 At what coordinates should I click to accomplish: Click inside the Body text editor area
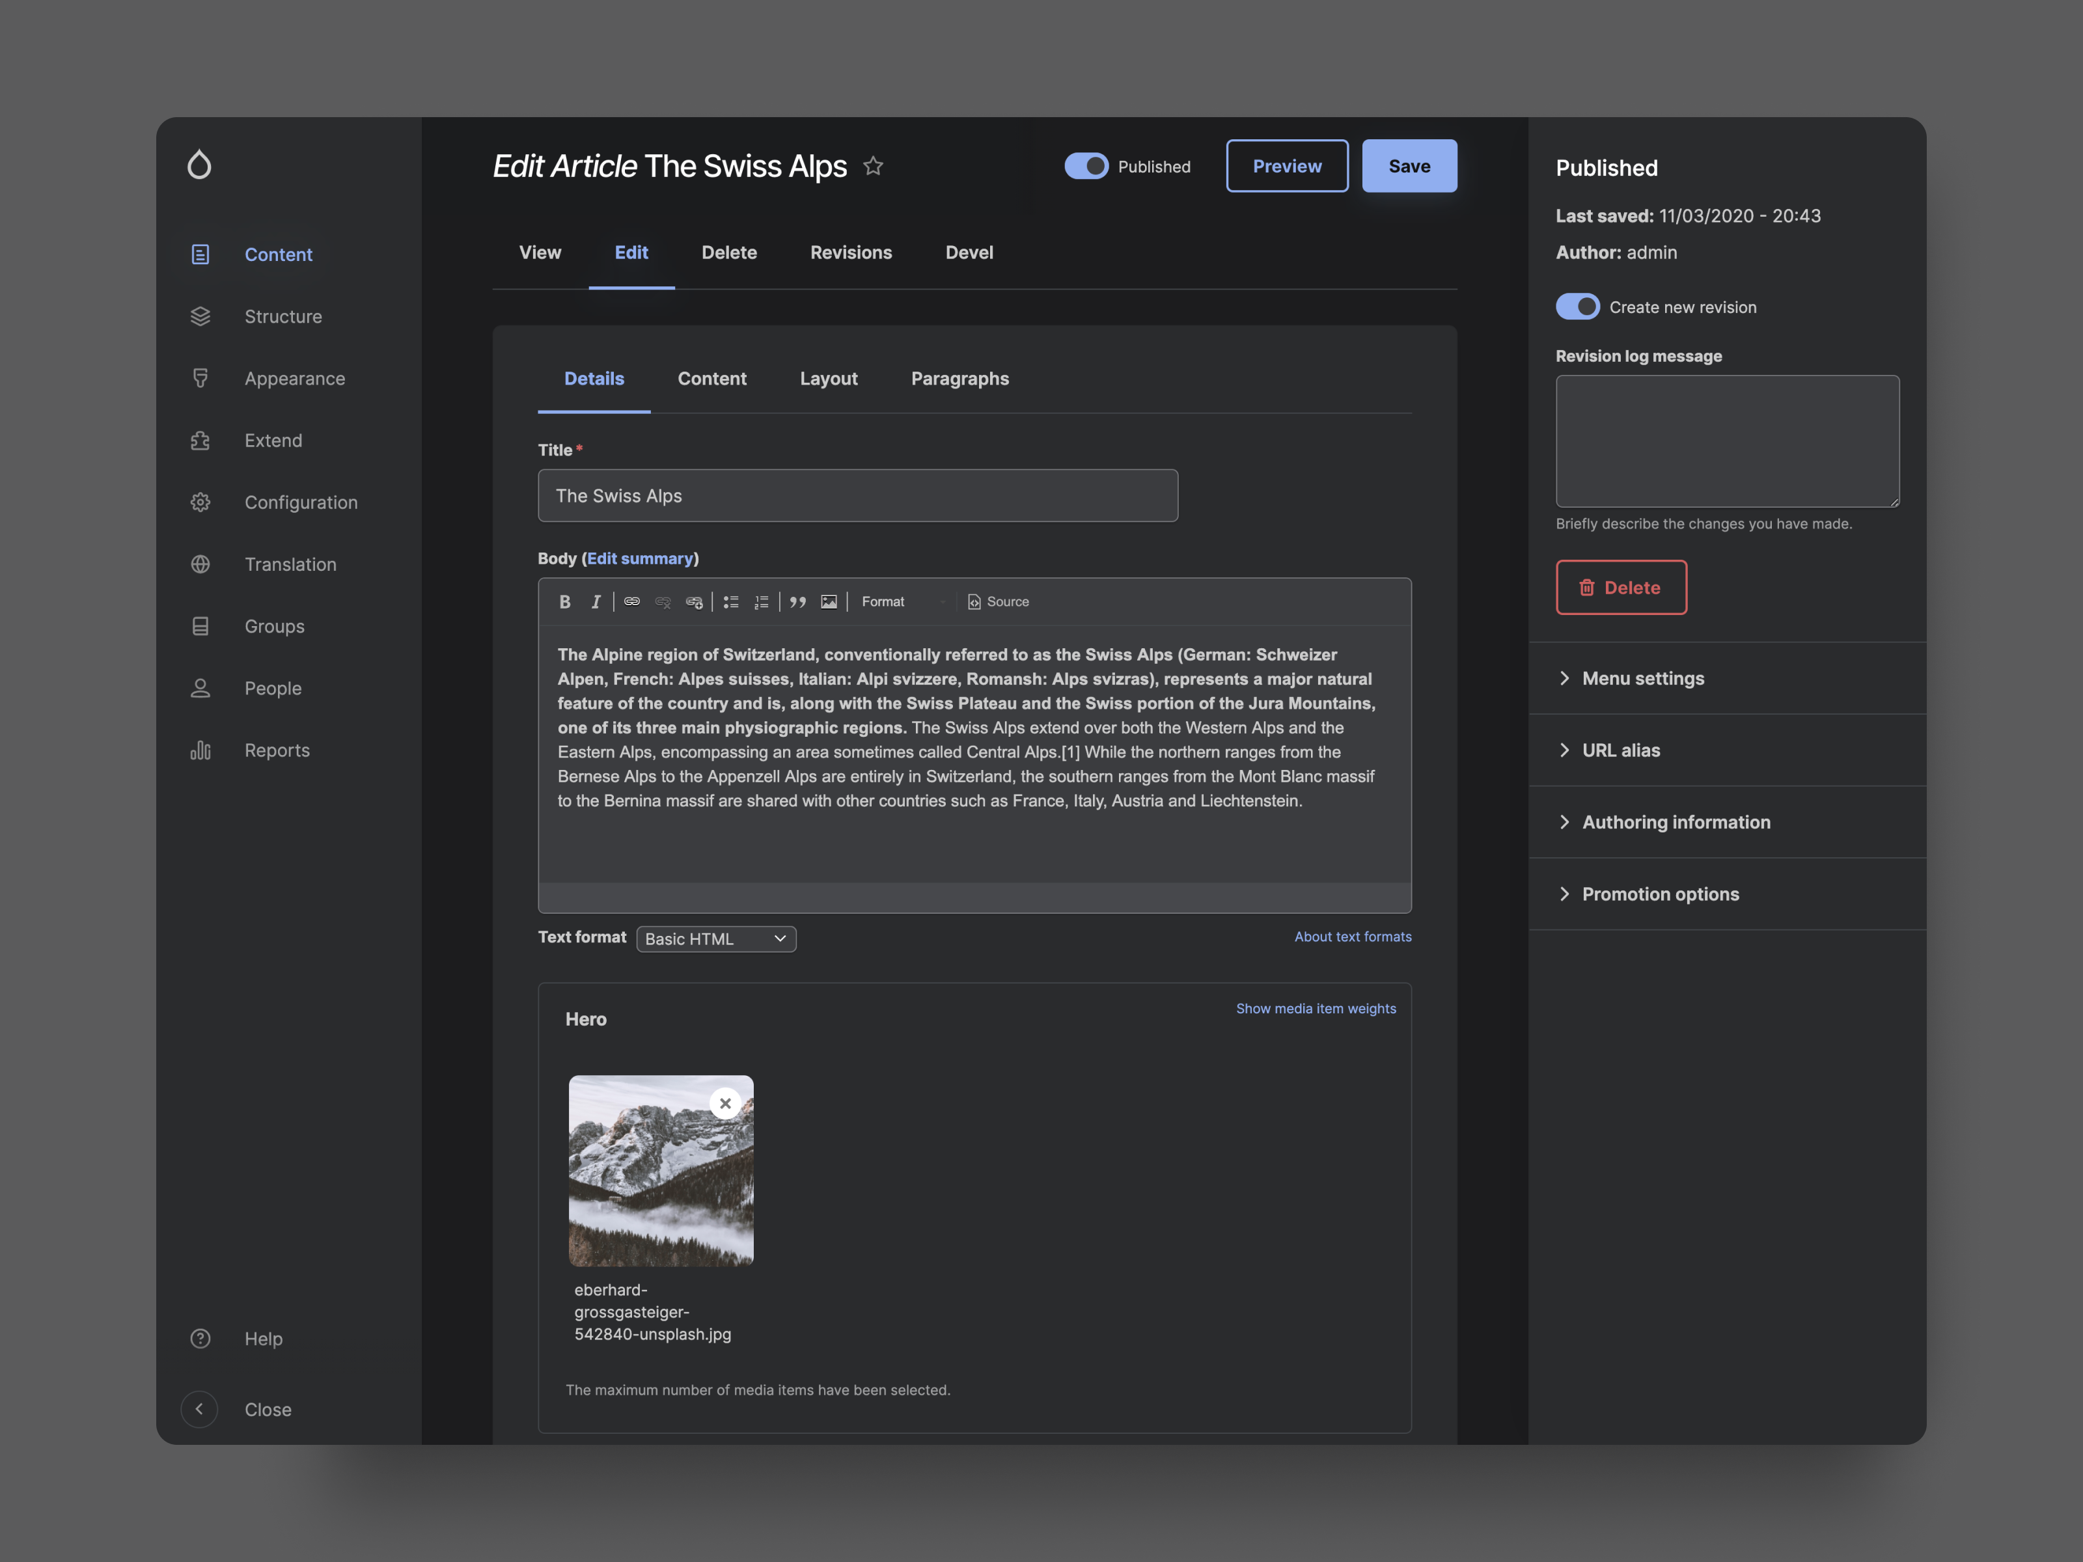(974, 753)
